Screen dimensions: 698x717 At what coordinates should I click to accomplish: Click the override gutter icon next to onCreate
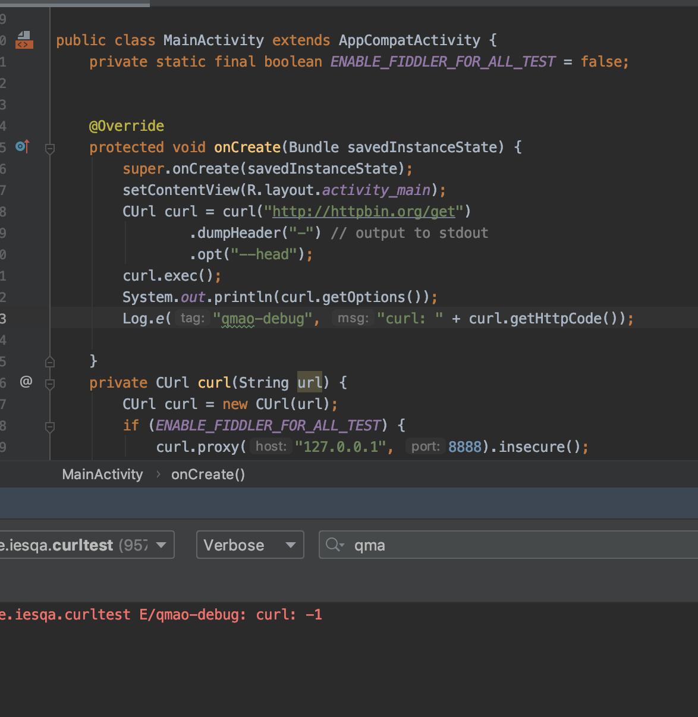[x=23, y=146]
